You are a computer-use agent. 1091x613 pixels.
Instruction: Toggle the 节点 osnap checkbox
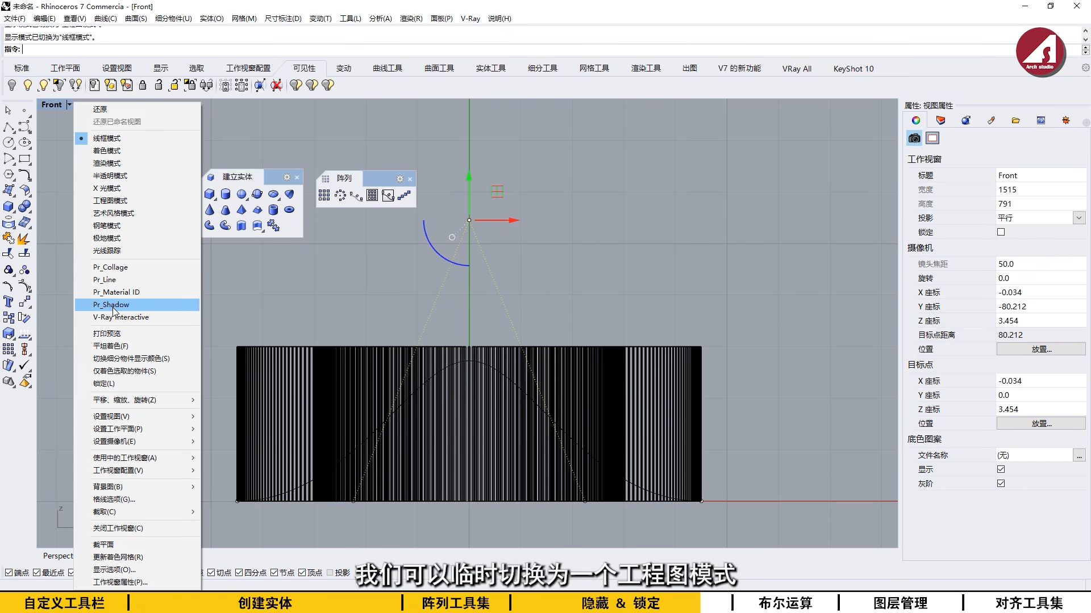274,573
